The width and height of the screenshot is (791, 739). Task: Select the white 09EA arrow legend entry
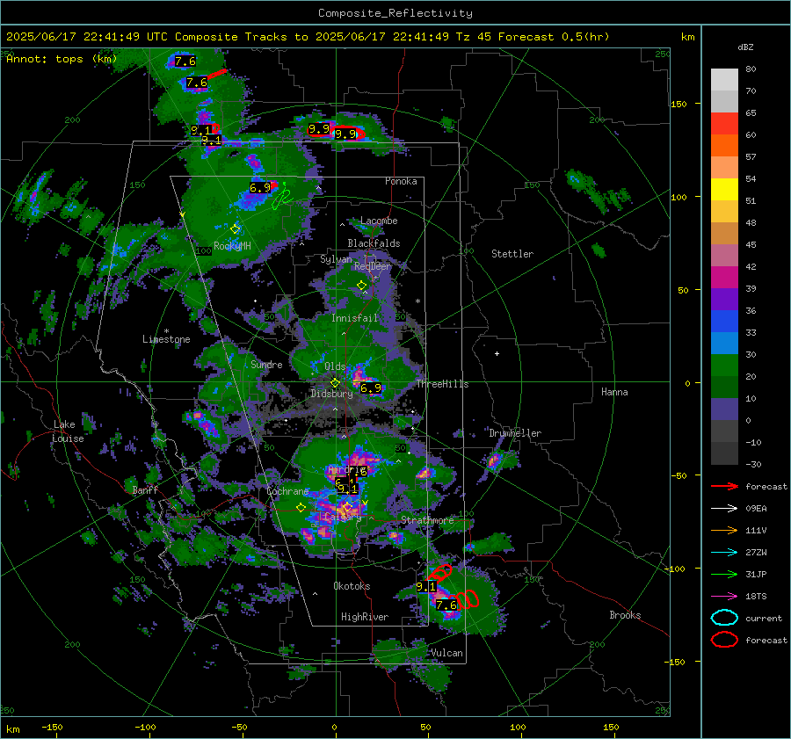click(724, 508)
